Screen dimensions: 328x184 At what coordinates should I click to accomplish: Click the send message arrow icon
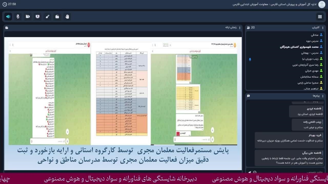pyautogui.click(x=249, y=172)
